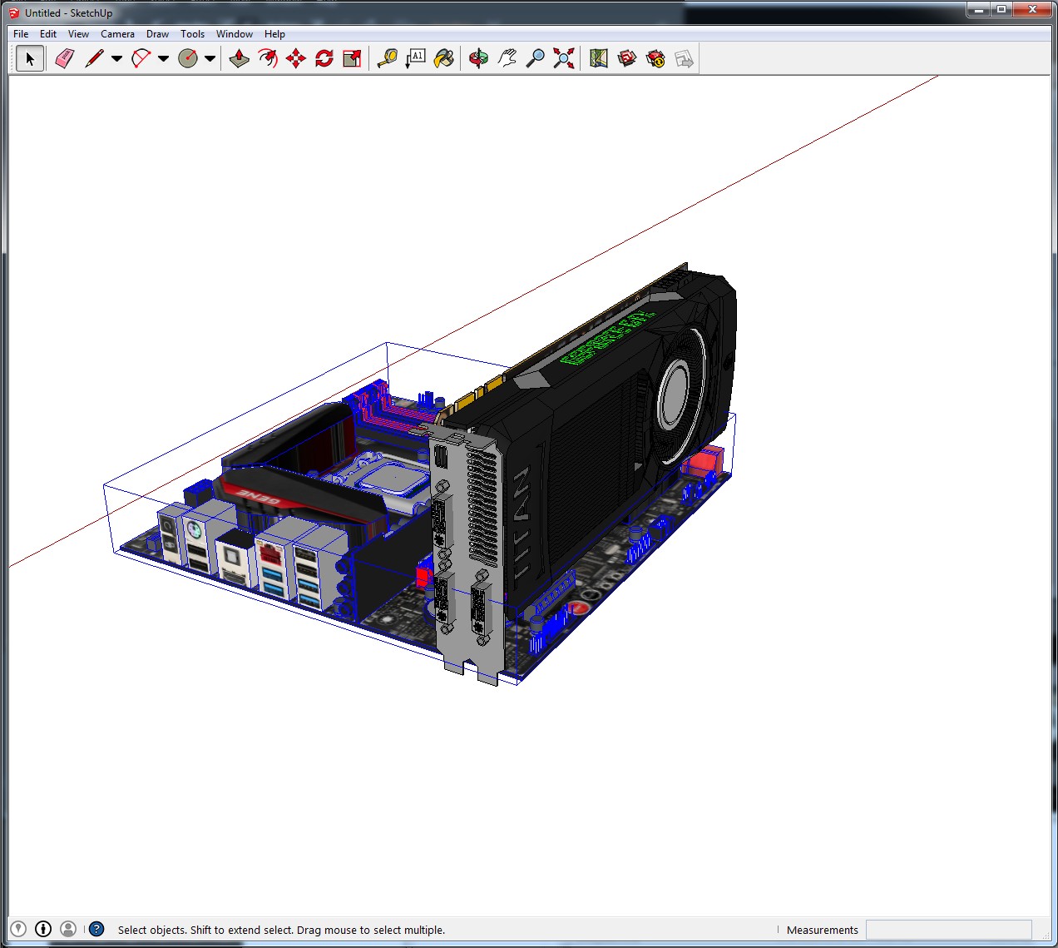Screen dimensions: 1058x948
Task: Toggle the sign-in user status icon
Action: tap(68, 929)
